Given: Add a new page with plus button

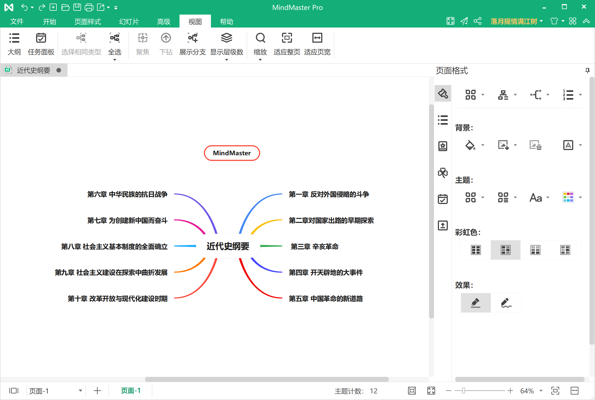Looking at the screenshot, I should [x=97, y=391].
